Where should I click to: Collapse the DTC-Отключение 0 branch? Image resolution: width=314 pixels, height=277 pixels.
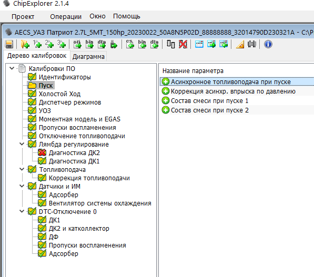click(x=22, y=211)
